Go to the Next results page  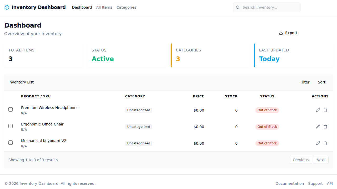pyautogui.click(x=321, y=160)
